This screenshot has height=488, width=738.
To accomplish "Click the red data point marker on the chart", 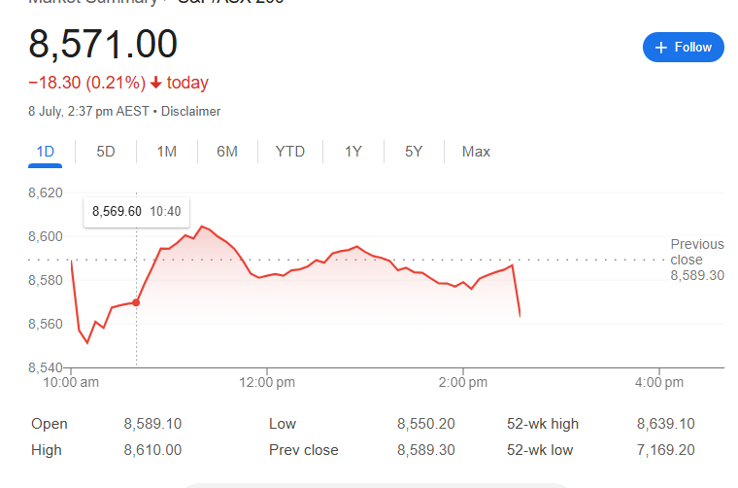I will click(x=136, y=302).
